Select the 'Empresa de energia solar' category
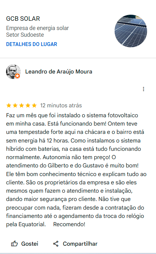This screenshot has height=254, width=156. [38, 28]
